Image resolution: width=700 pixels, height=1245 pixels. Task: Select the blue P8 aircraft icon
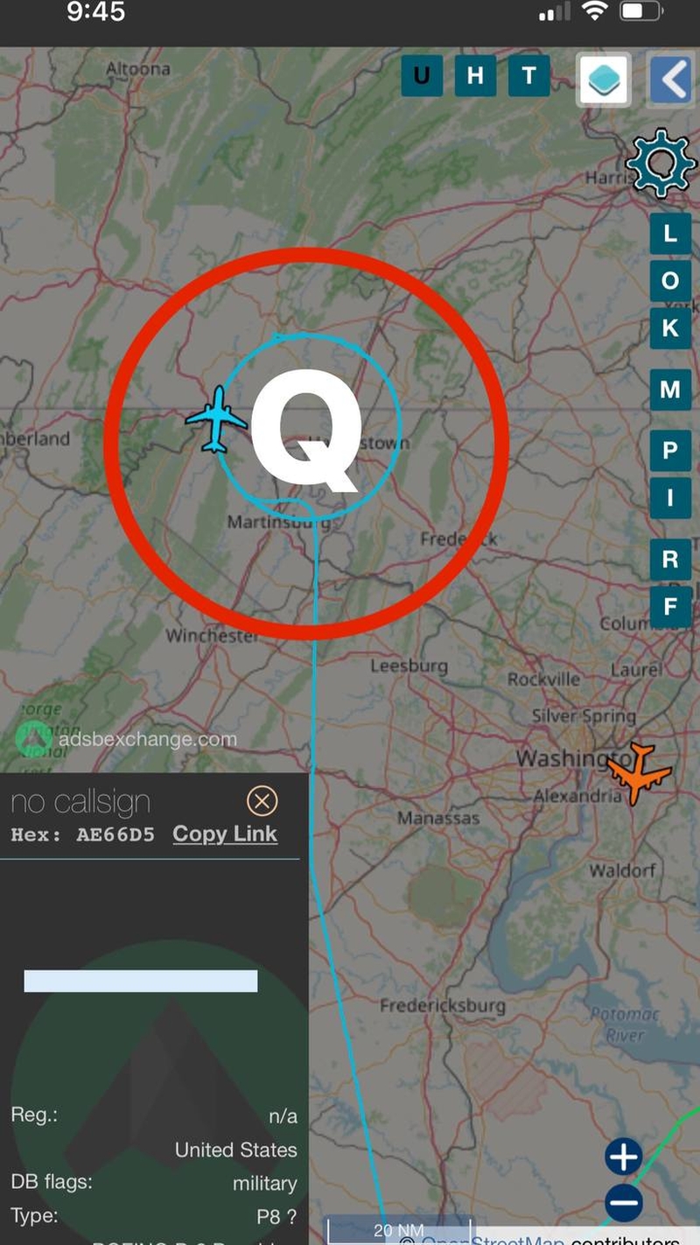click(x=216, y=420)
